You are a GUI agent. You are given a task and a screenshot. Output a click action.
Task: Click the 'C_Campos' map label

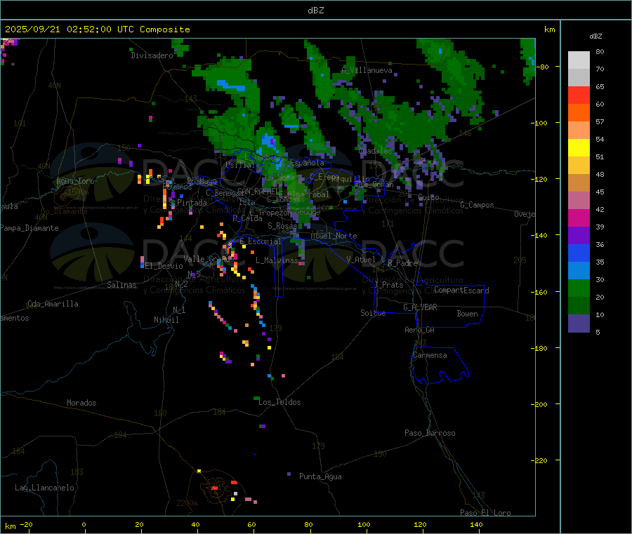click(477, 205)
